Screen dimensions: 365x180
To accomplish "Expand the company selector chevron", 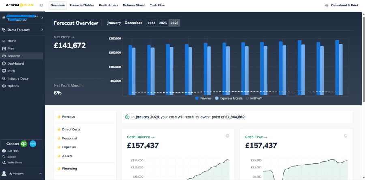I will pyautogui.click(x=42, y=18).
